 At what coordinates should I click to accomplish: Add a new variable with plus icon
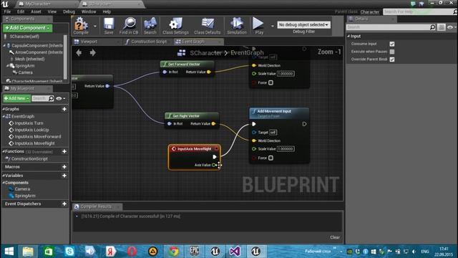click(64, 176)
